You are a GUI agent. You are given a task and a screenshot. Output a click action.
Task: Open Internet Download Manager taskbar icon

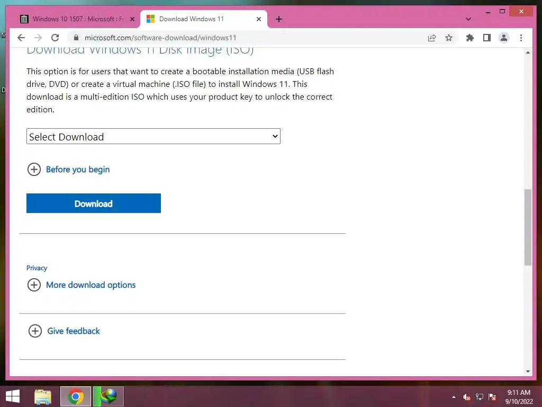[x=109, y=396]
